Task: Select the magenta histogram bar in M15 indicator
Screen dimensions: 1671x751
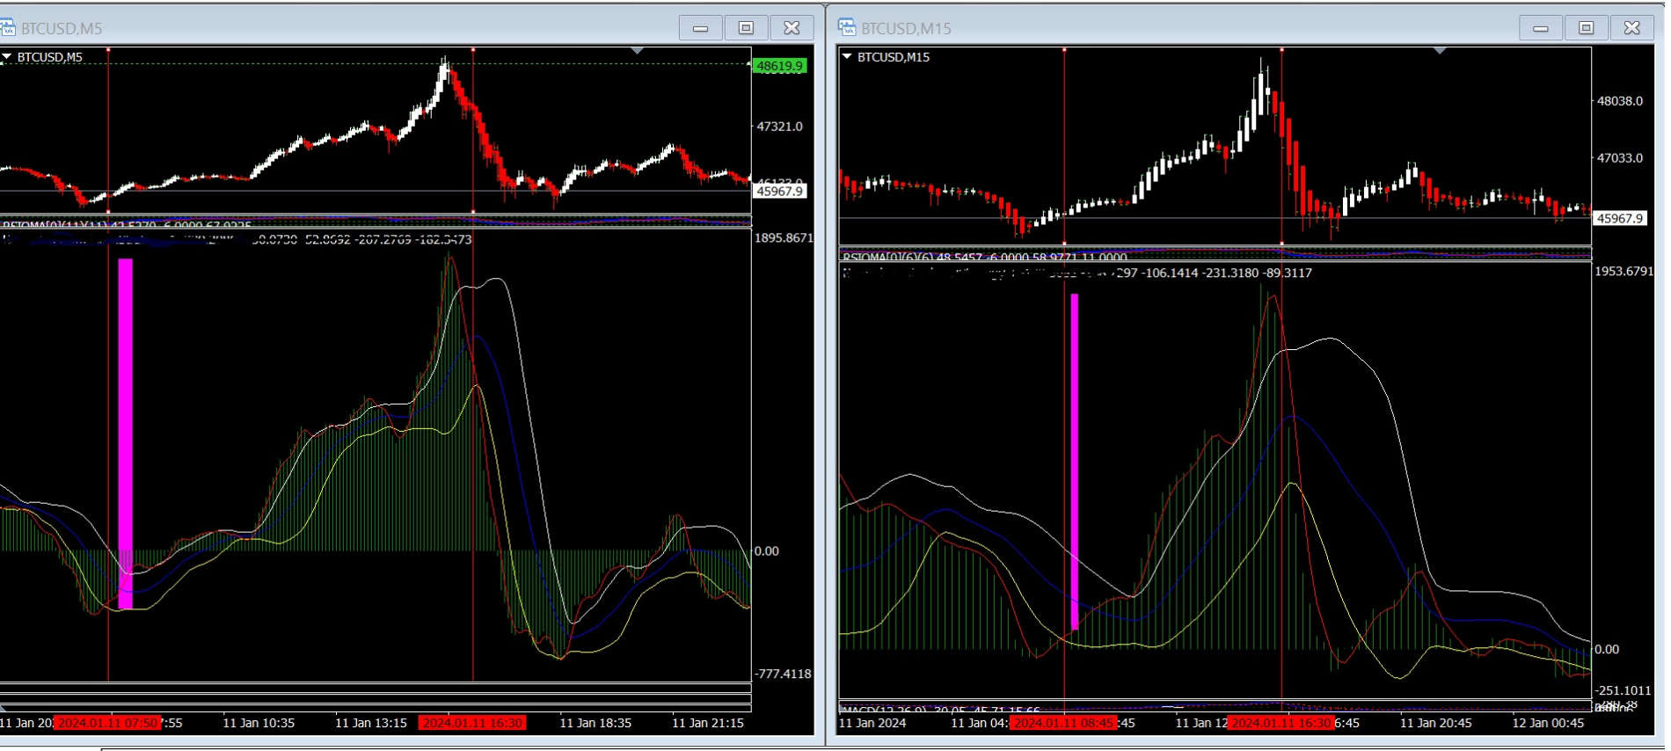Action: click(x=1075, y=462)
